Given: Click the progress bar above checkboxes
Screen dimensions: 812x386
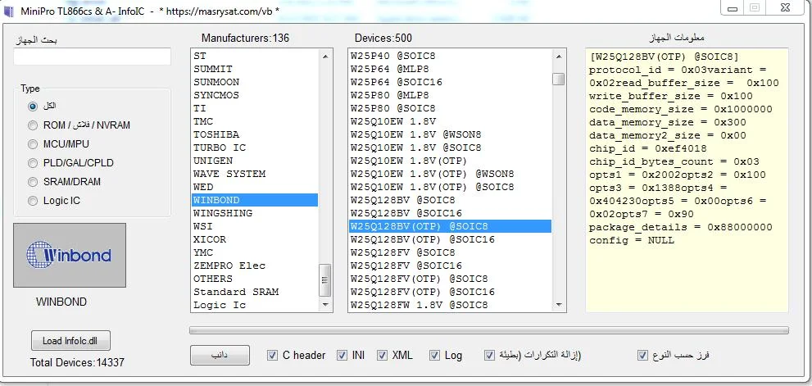Looking at the screenshot, I should coord(489,330).
